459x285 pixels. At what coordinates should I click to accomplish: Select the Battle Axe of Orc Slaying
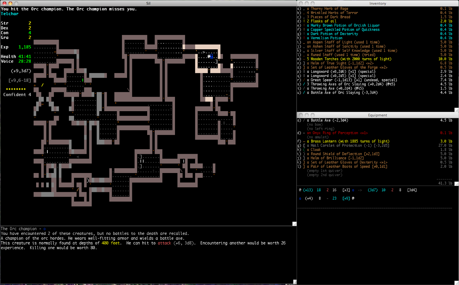point(375,93)
